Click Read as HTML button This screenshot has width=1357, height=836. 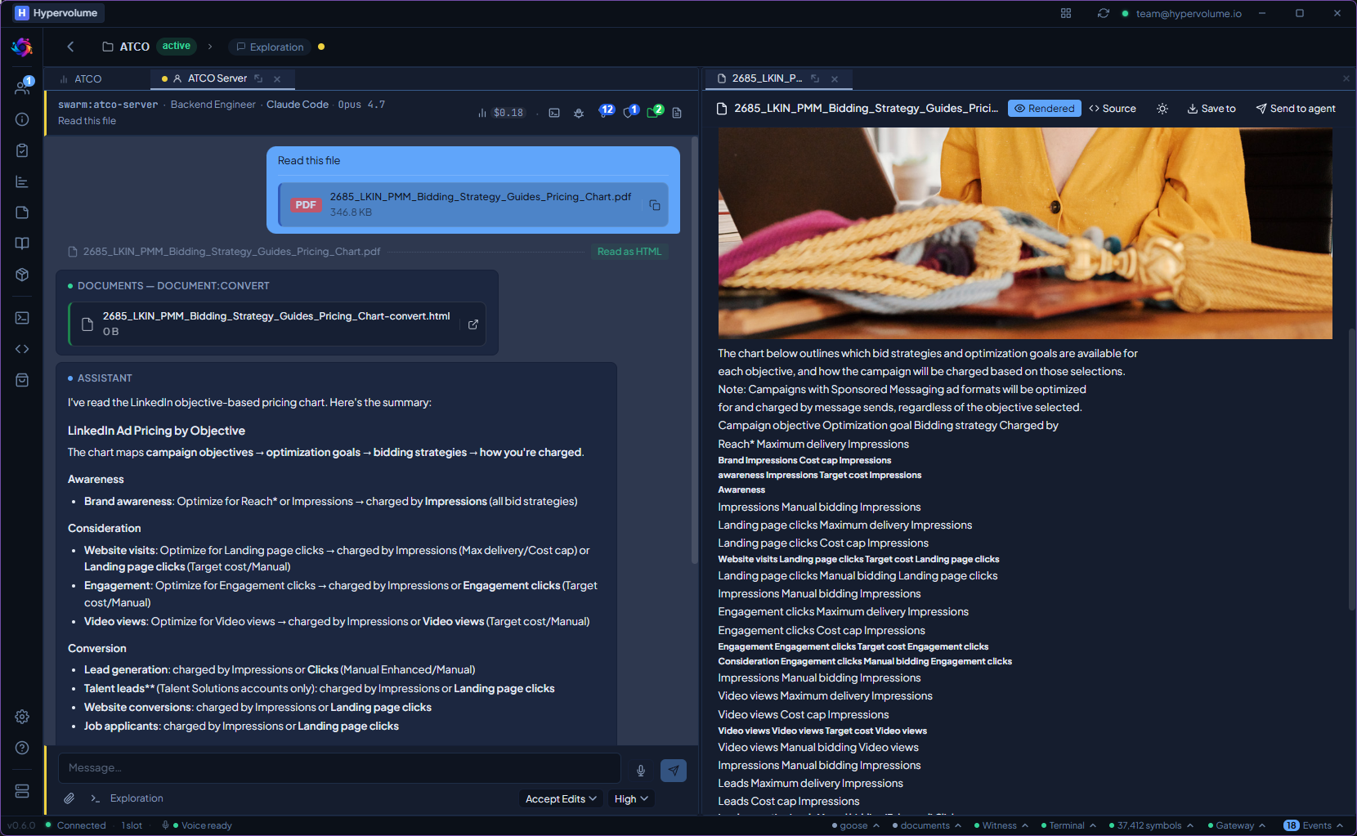(x=629, y=252)
